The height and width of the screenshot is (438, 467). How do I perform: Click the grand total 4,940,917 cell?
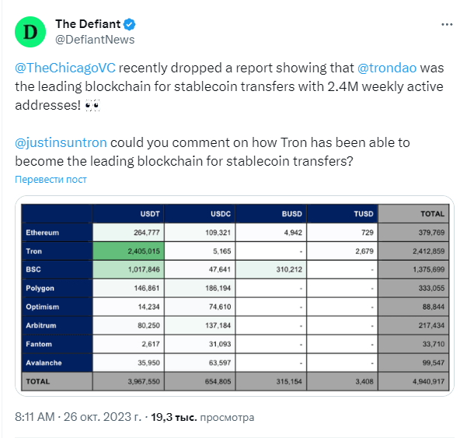413,381
